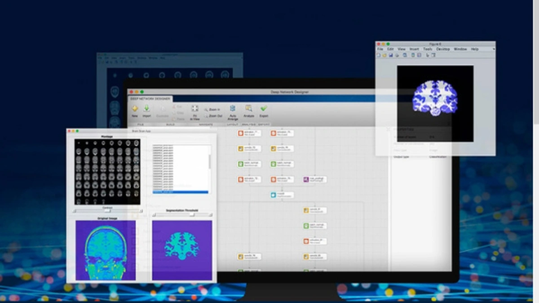
Task: Click the Fit to View icon
Action: pyautogui.click(x=194, y=108)
